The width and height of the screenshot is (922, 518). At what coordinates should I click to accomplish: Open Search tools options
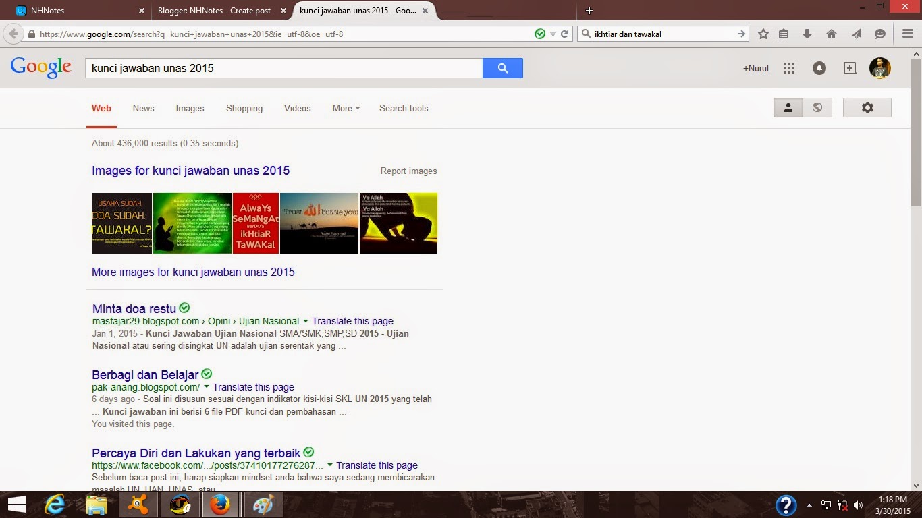pyautogui.click(x=404, y=108)
